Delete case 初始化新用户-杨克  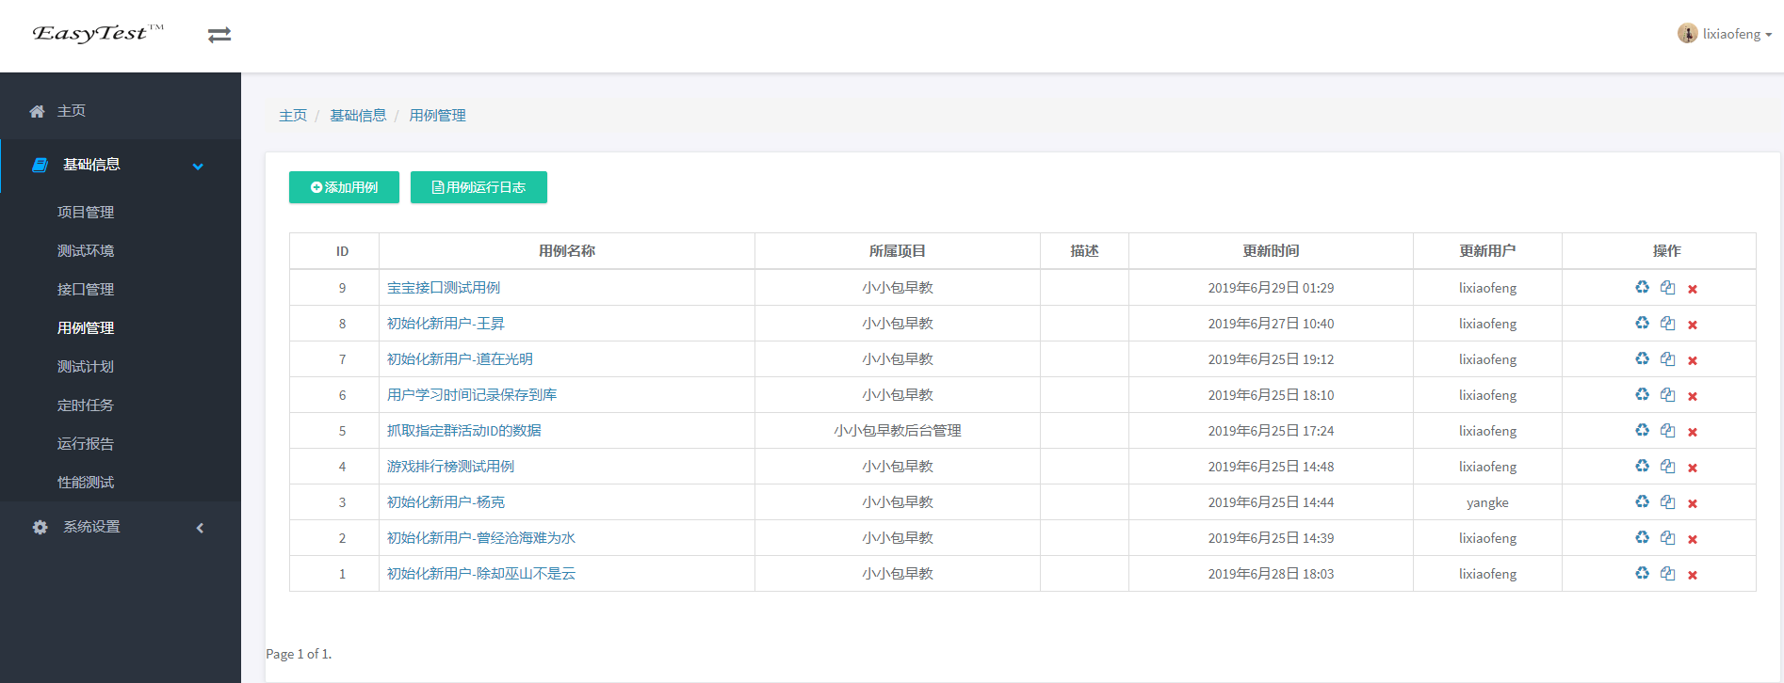[x=1693, y=503]
